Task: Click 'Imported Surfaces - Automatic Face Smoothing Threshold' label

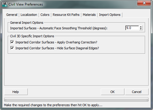Action: 59,28
